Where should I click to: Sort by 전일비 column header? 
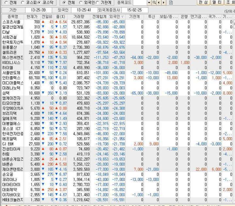point(47,17)
